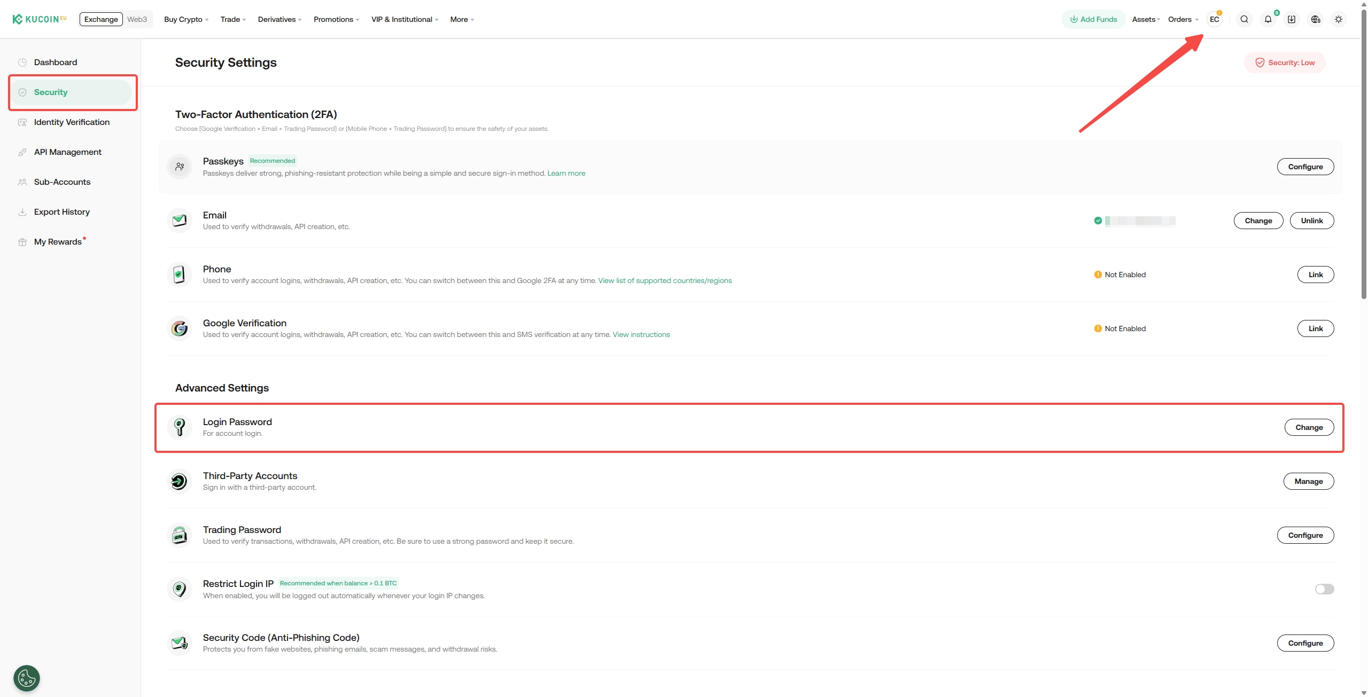Click the KuCoin logo
The height and width of the screenshot is (697, 1368).
39,19
